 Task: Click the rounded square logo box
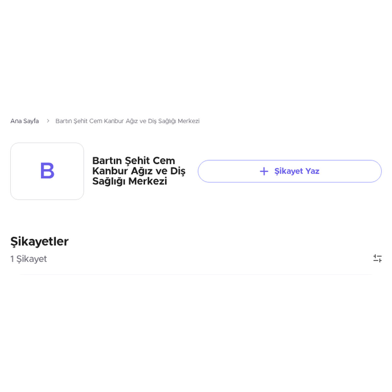[47, 171]
